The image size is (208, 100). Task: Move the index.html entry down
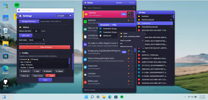tap(132, 69)
